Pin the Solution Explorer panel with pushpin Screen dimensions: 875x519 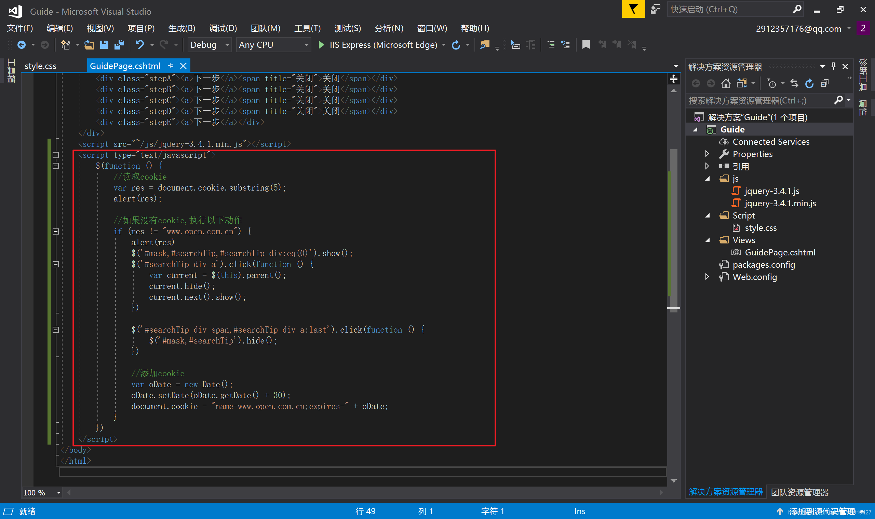click(833, 66)
